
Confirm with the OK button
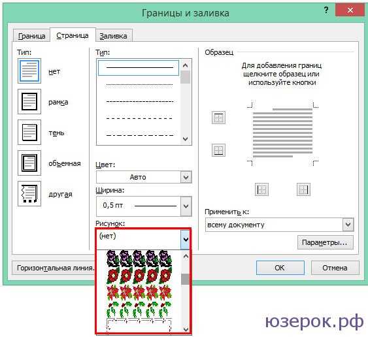pos(280,268)
